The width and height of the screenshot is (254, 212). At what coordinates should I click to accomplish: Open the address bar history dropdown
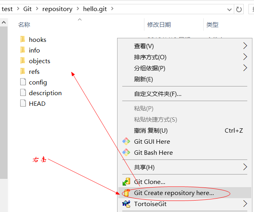click(x=229, y=10)
